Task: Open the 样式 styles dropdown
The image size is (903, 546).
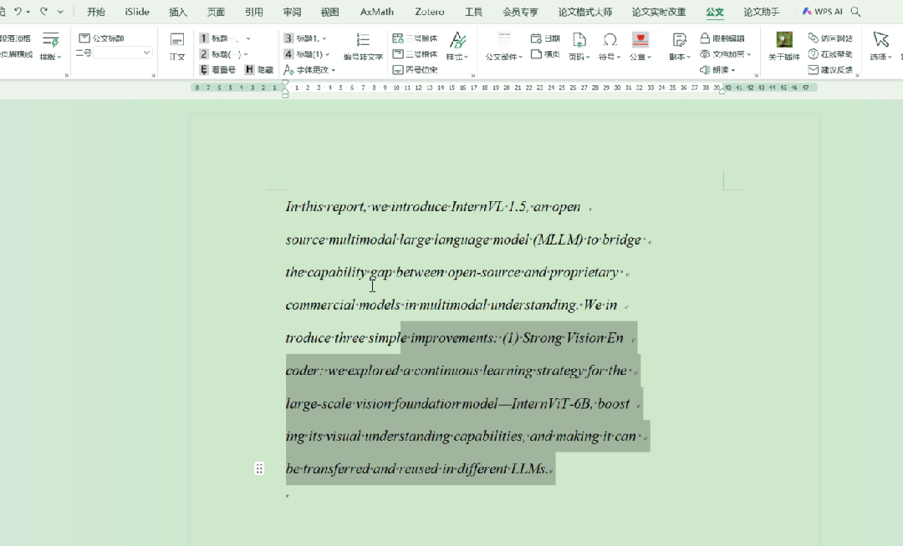Action: [x=457, y=47]
